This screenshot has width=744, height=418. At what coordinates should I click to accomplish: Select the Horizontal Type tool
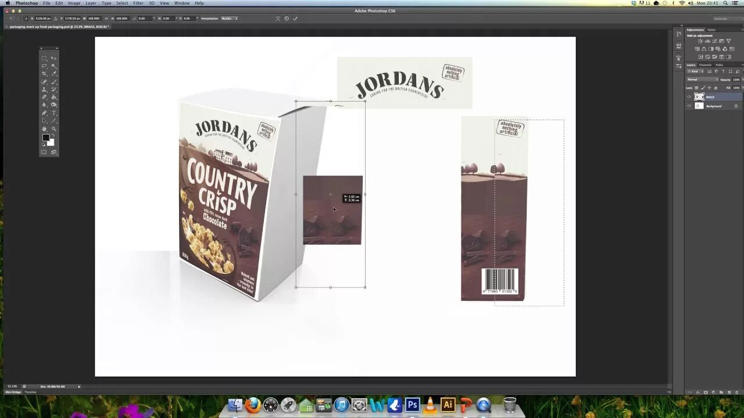click(x=54, y=113)
